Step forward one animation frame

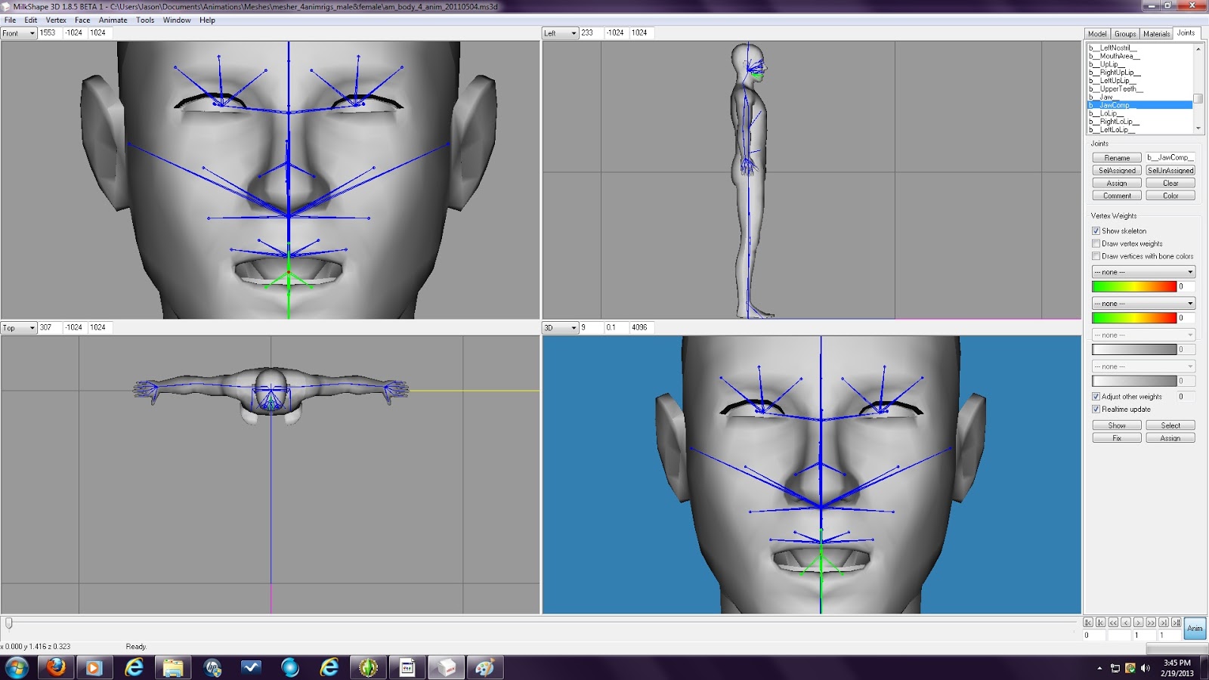(x=1139, y=623)
